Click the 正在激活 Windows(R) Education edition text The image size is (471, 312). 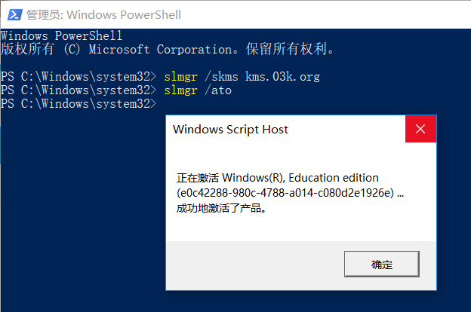(278, 178)
